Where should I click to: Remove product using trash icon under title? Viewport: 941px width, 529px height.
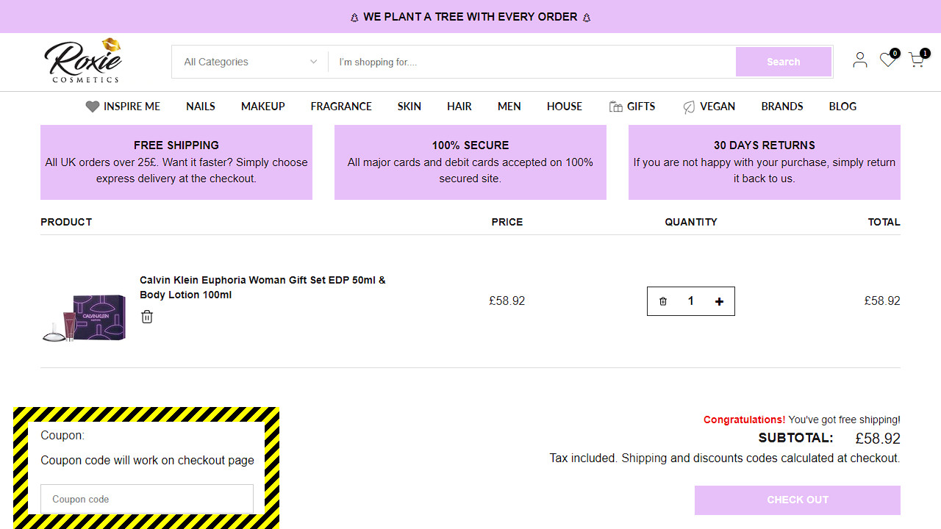(x=147, y=317)
